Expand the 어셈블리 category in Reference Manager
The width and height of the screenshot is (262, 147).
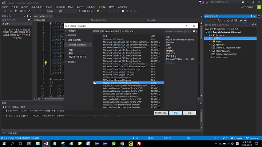point(66,31)
